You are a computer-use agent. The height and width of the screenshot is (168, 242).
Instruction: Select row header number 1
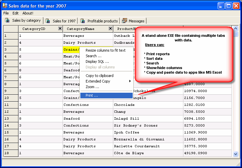tap(11, 36)
